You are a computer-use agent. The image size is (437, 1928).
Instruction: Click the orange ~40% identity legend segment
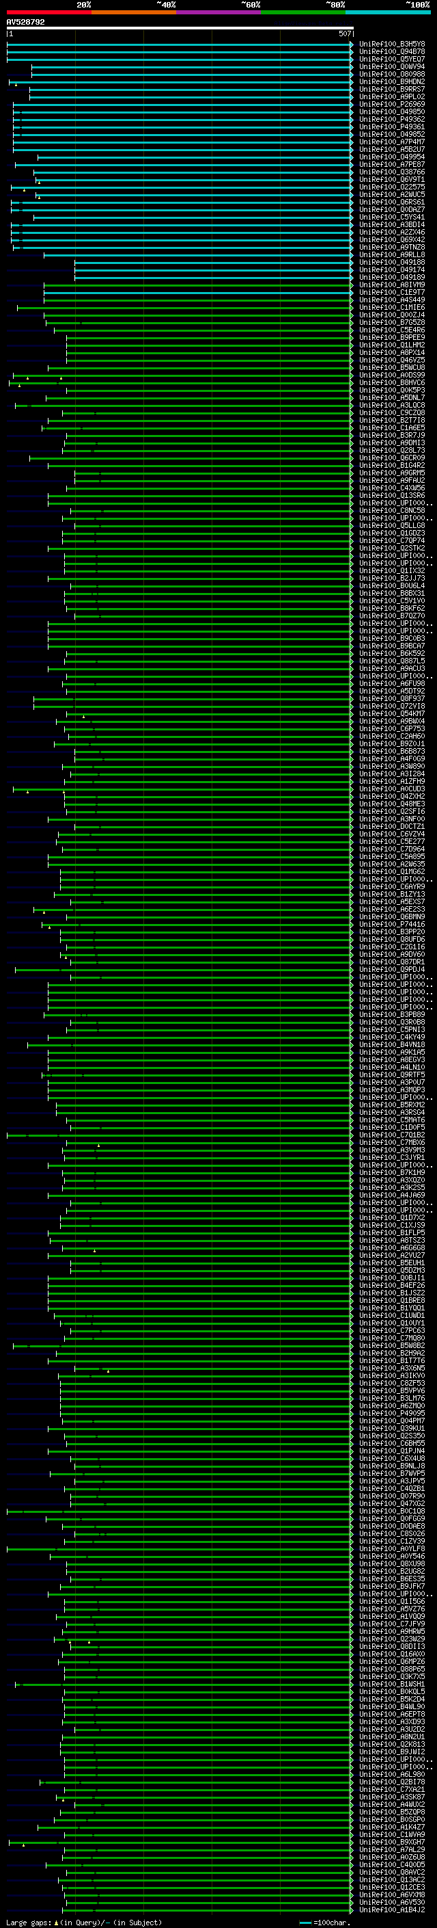point(134,12)
